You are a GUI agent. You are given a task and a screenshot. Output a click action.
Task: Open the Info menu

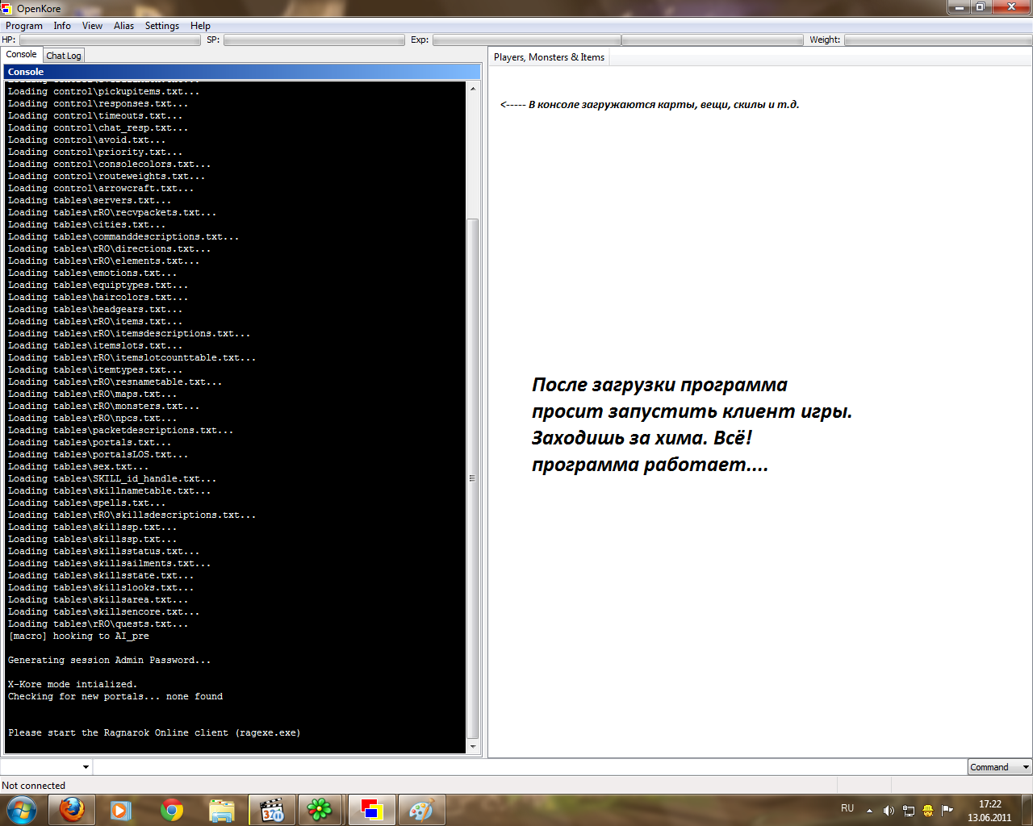pyautogui.click(x=62, y=26)
